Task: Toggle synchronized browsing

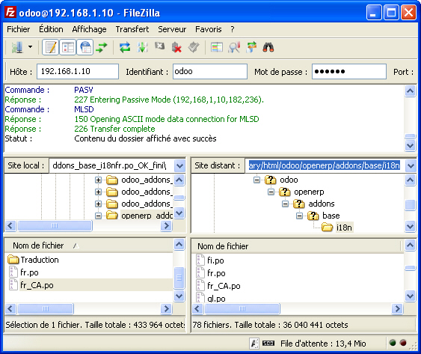Action: tap(251, 48)
